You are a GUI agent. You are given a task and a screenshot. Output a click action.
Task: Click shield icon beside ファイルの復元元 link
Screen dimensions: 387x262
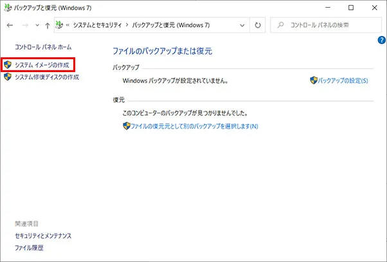pyautogui.click(x=127, y=126)
